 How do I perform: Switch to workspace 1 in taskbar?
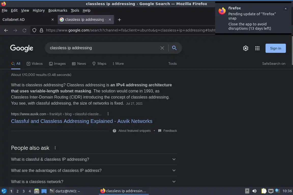[x=11, y=191]
